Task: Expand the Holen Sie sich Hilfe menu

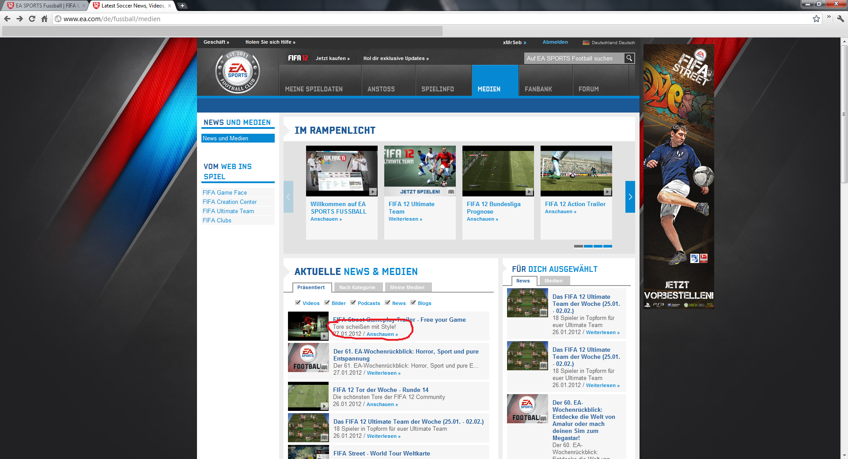Action: [x=270, y=42]
